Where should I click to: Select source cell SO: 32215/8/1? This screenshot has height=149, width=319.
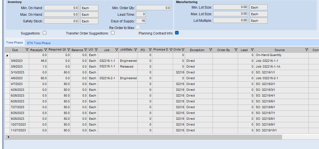click(x=281, y=119)
